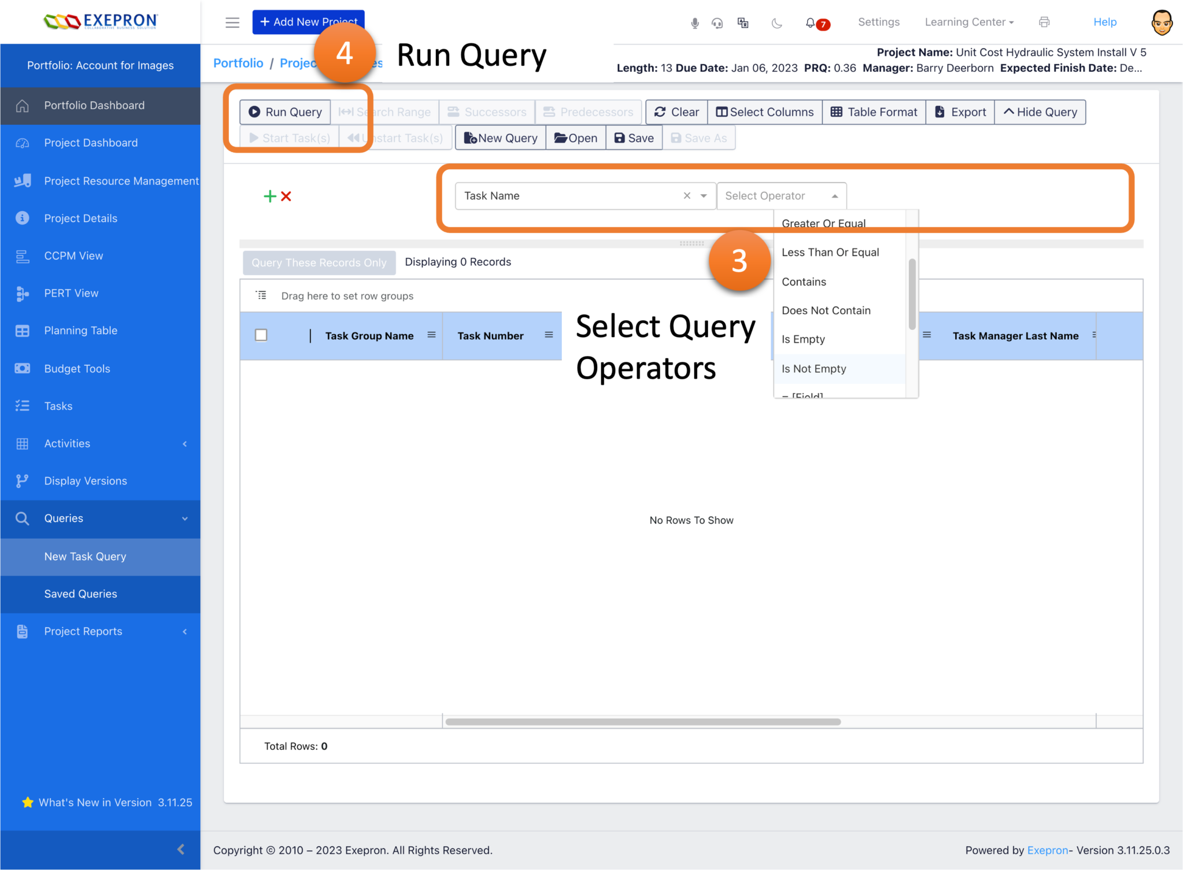Image resolution: width=1184 pixels, height=871 pixels.
Task: Click red X remove condition icon
Action: click(286, 197)
